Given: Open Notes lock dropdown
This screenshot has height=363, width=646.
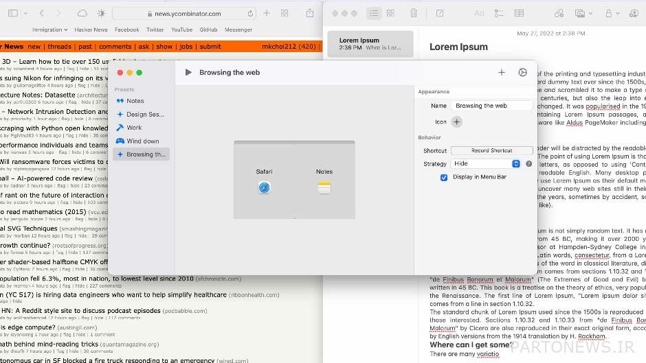Looking at the screenshot, I should (x=612, y=13).
